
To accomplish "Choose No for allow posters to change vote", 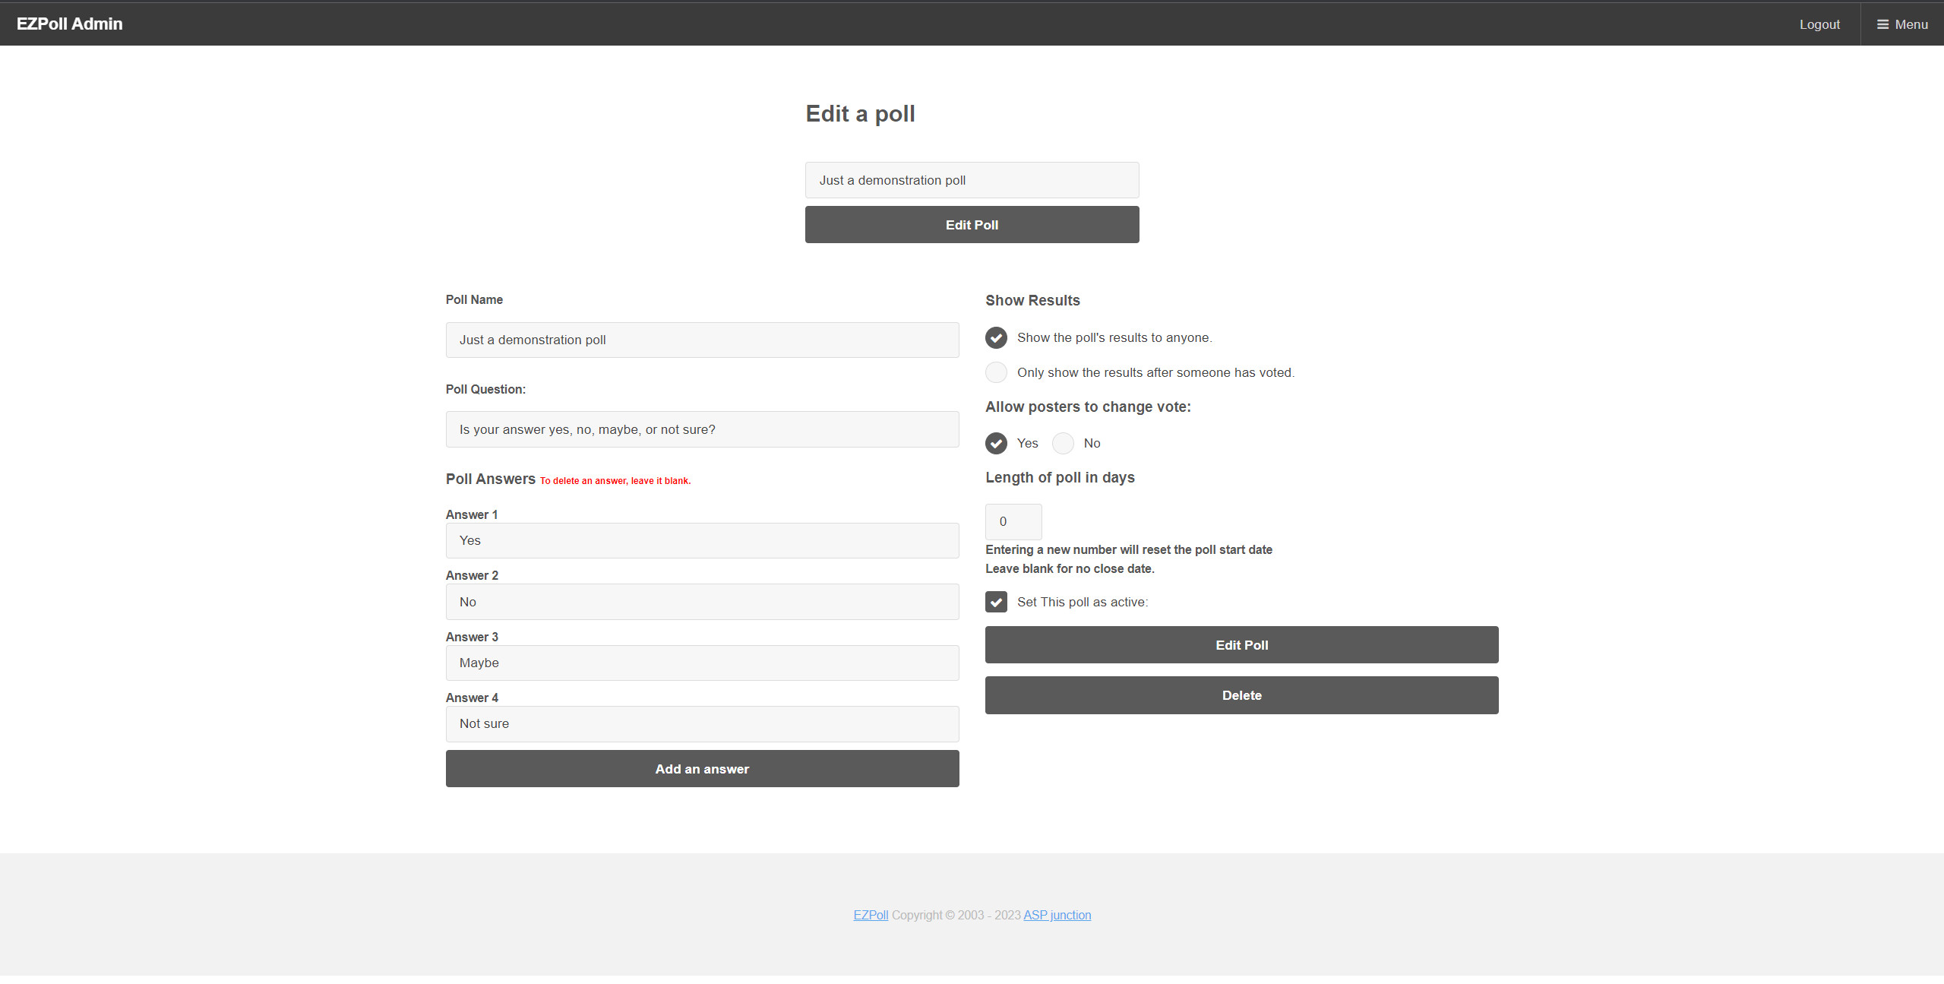I will (x=1063, y=443).
